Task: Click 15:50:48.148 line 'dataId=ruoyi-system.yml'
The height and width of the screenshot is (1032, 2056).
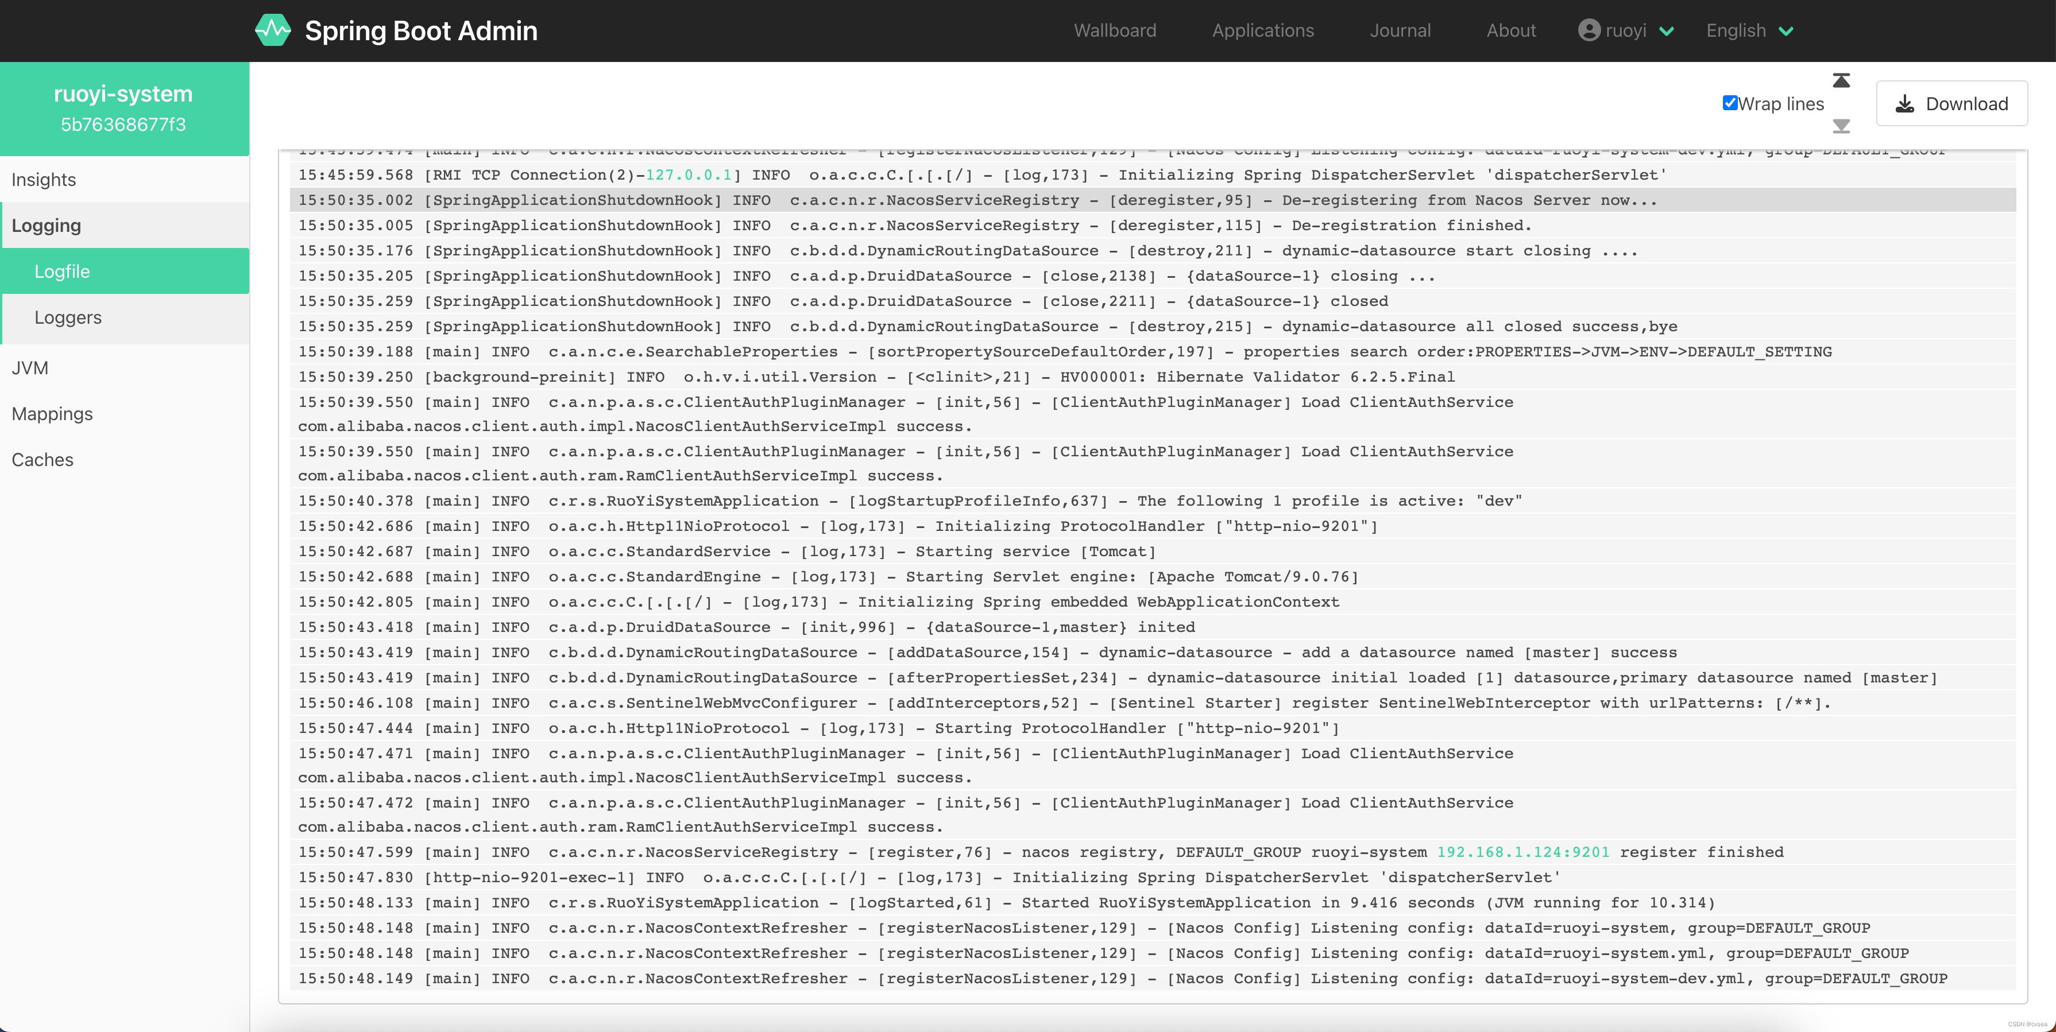Action: coord(1153,953)
